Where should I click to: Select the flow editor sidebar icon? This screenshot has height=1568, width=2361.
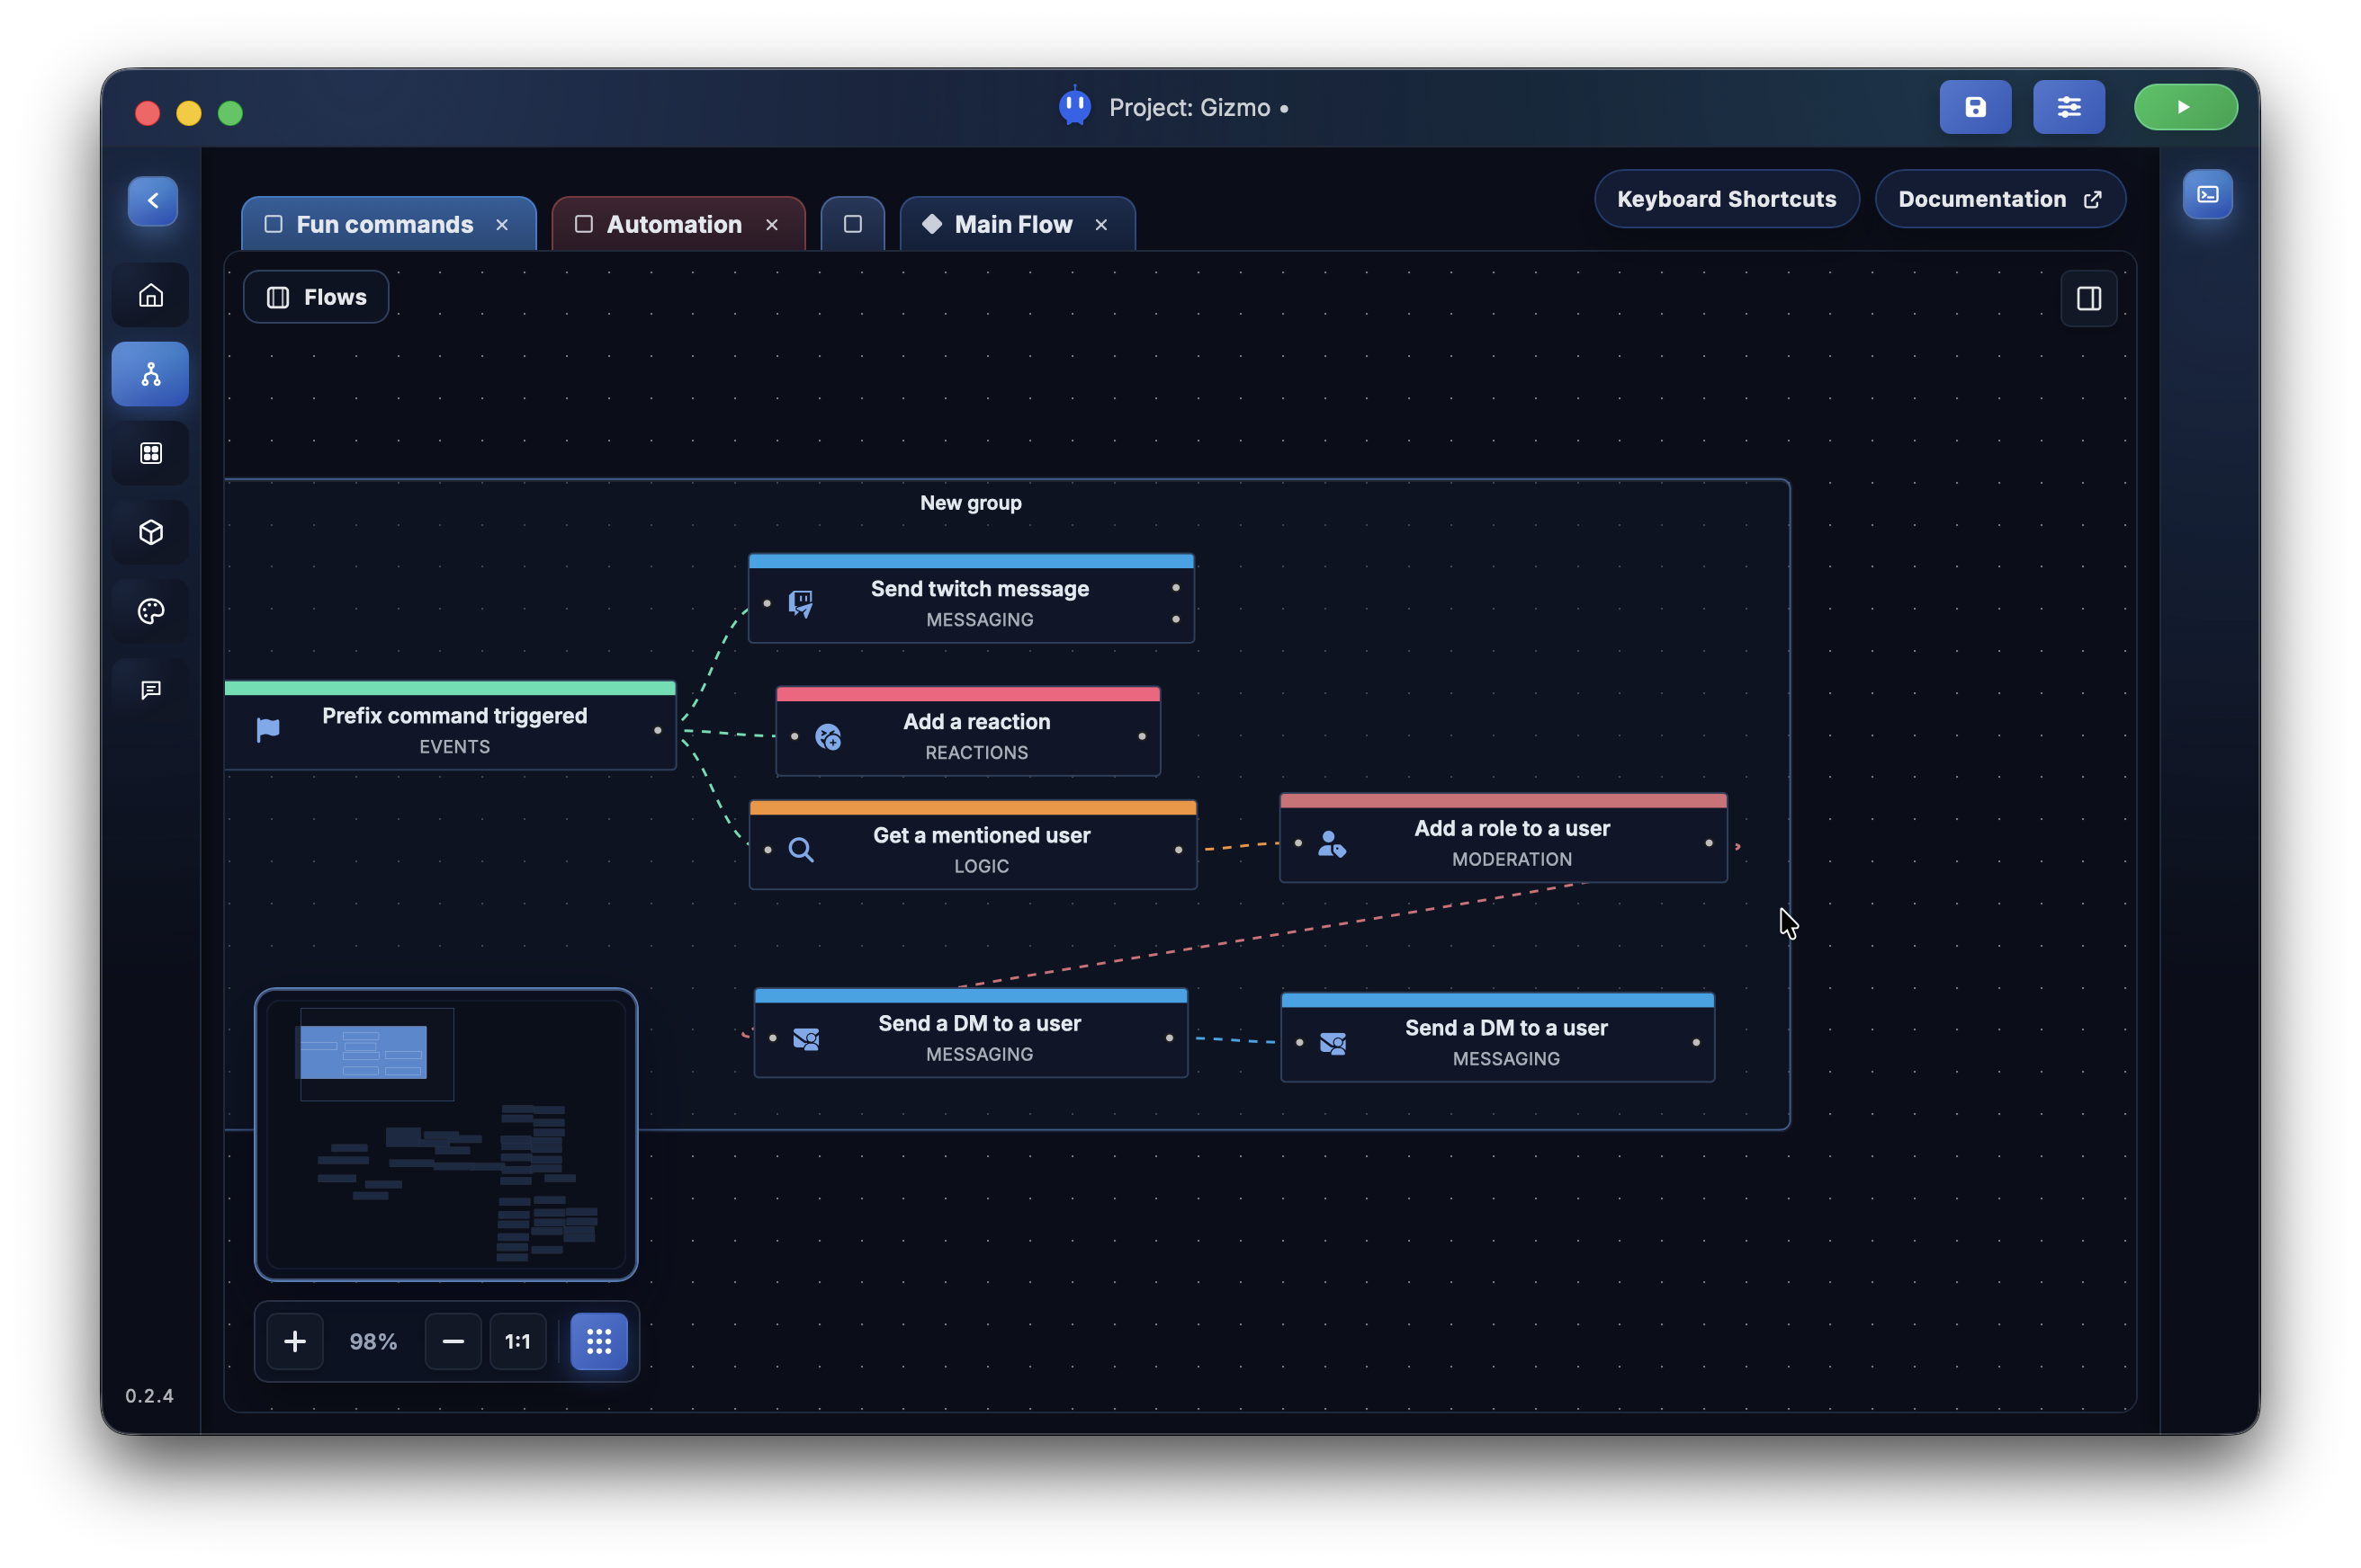tap(151, 374)
